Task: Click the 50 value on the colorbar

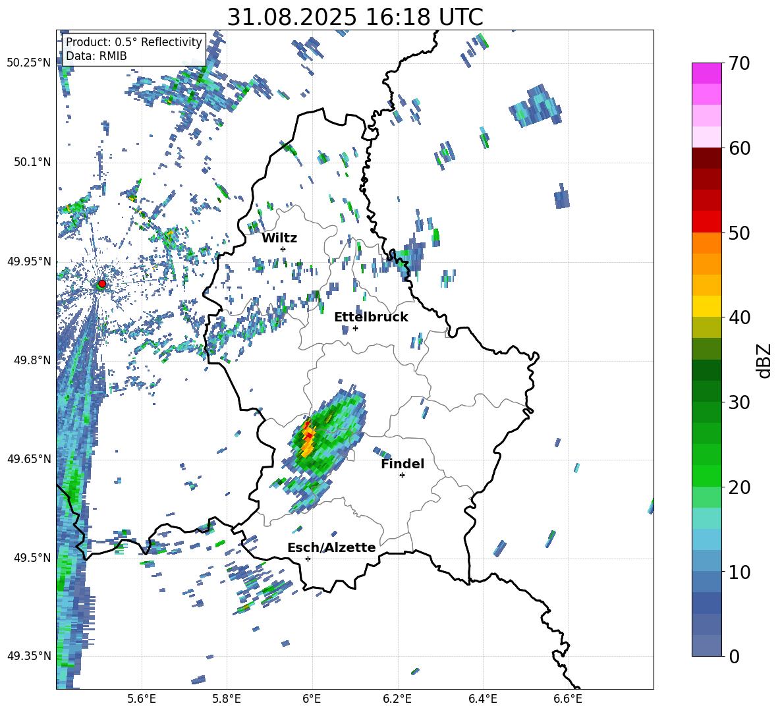Action: 738,233
